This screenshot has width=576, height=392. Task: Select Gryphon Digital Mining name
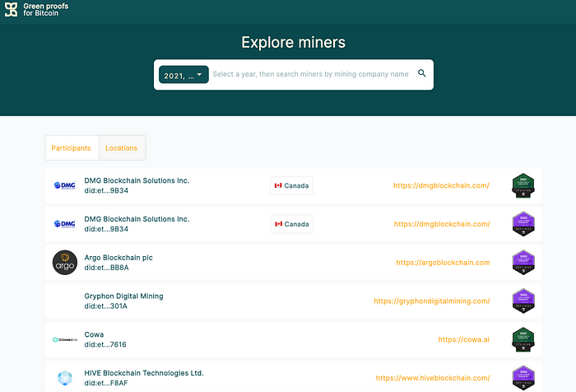tap(123, 296)
